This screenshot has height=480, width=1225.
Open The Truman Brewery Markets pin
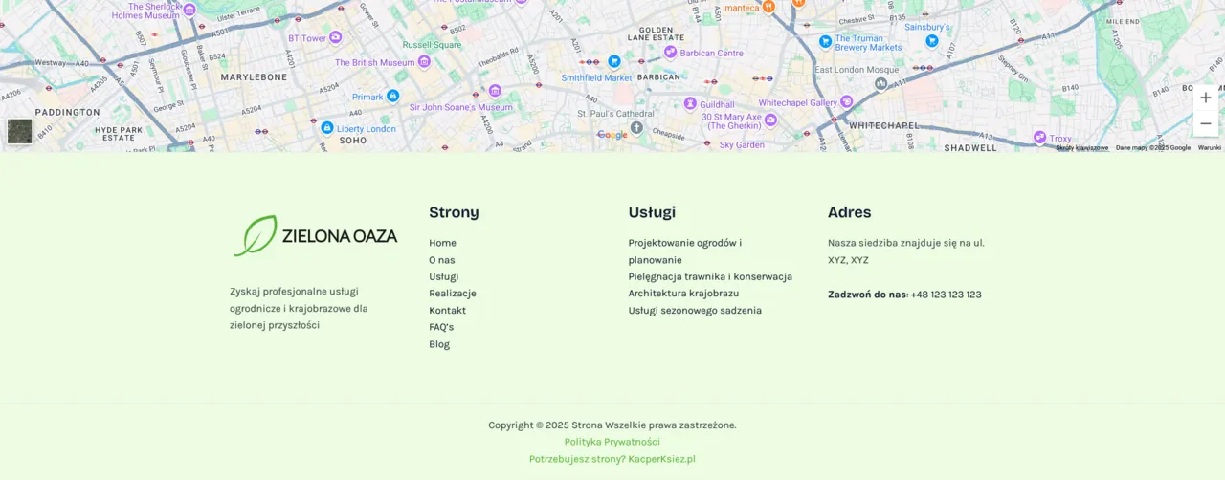(825, 41)
